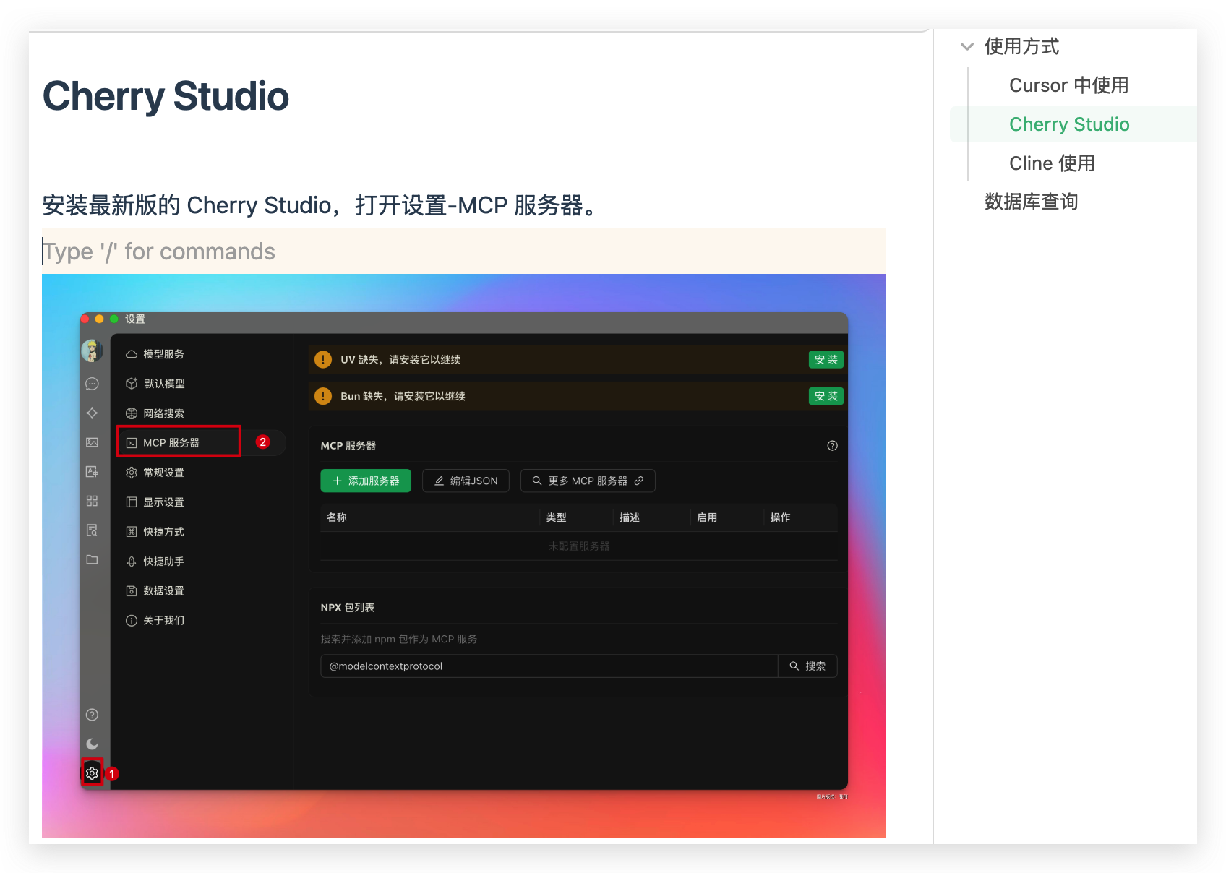Collapse the 使用方式 section chevron
Image resolution: width=1226 pixels, height=873 pixels.
coord(966,46)
